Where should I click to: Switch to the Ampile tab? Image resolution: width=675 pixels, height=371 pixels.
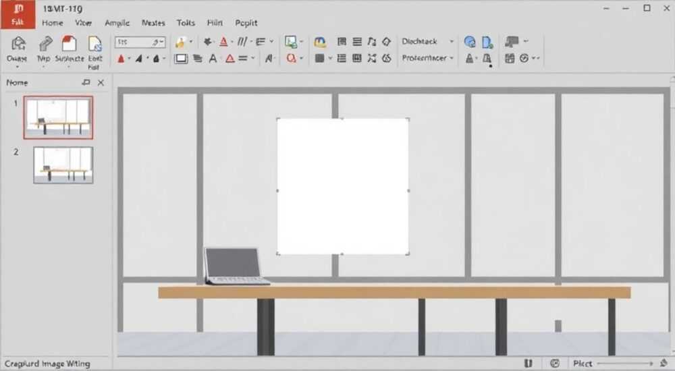(x=117, y=23)
